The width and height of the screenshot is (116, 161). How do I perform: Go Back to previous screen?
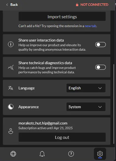[x=12, y=5]
